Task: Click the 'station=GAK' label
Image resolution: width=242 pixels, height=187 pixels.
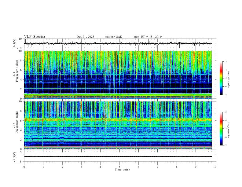Action: pyautogui.click(x=113, y=37)
